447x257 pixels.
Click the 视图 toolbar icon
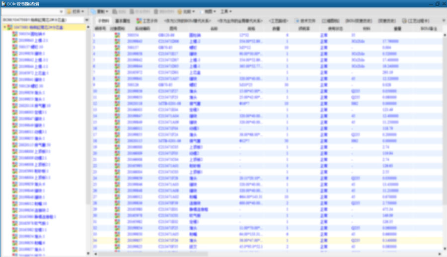pyautogui.click(x=201, y=11)
